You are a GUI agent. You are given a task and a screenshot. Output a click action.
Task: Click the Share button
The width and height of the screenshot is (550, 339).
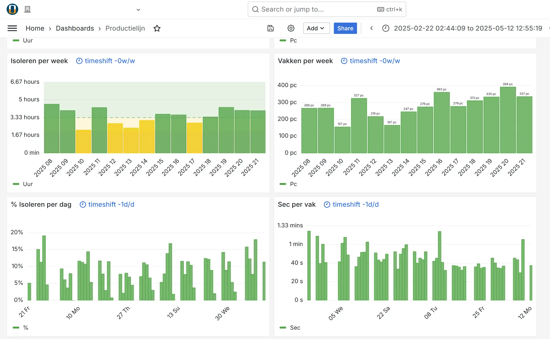pos(345,28)
